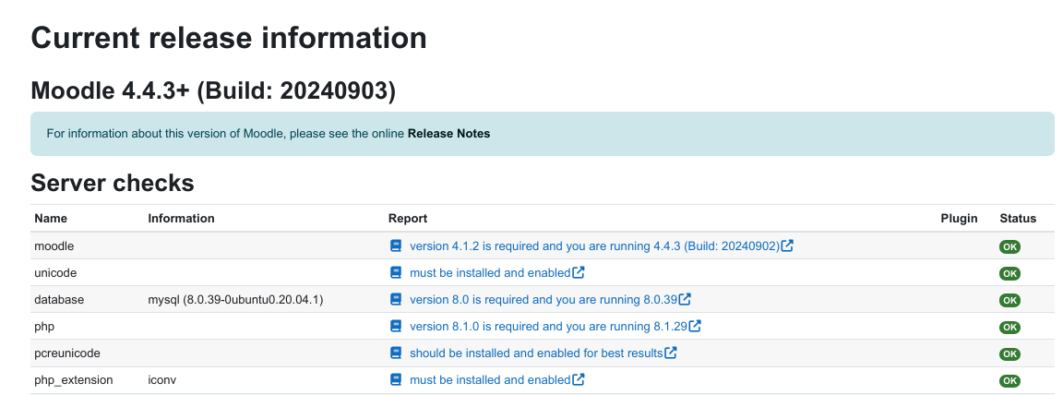Click external-link icon in the unicode row
The image size is (1063, 395).
point(579,272)
